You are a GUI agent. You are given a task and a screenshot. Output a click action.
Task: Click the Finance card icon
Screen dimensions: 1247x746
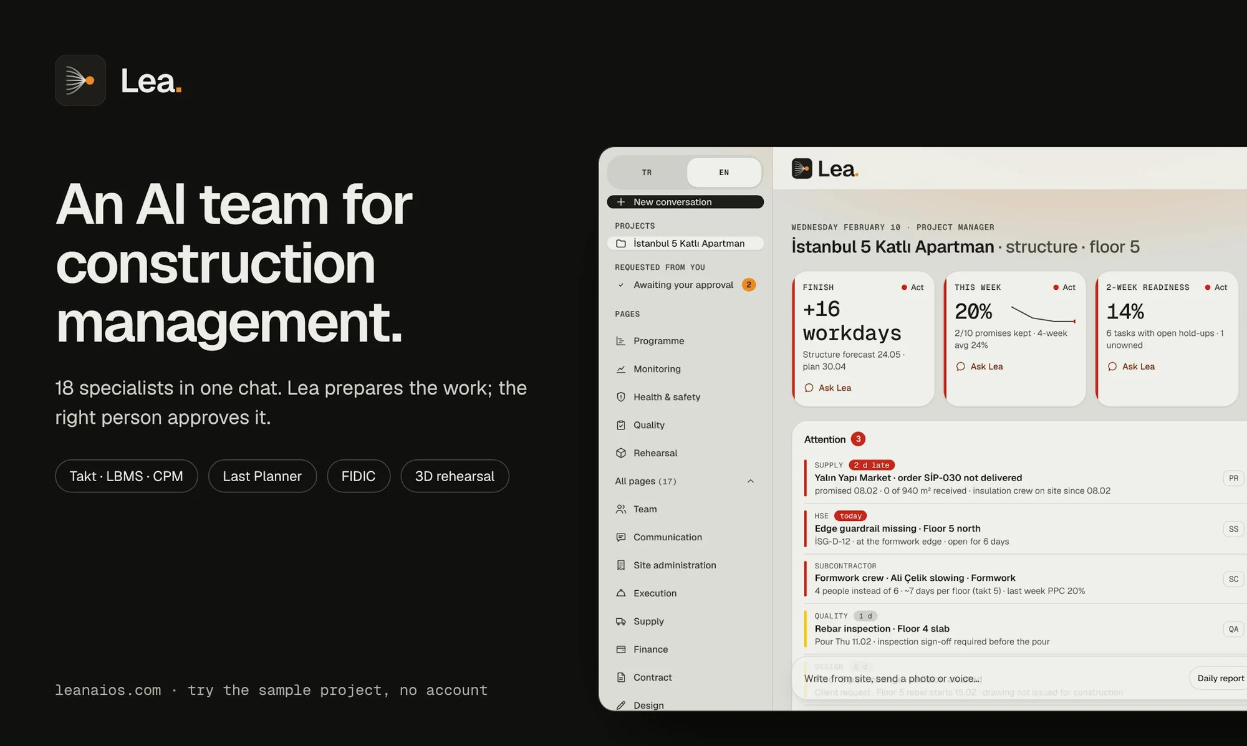[620, 649]
